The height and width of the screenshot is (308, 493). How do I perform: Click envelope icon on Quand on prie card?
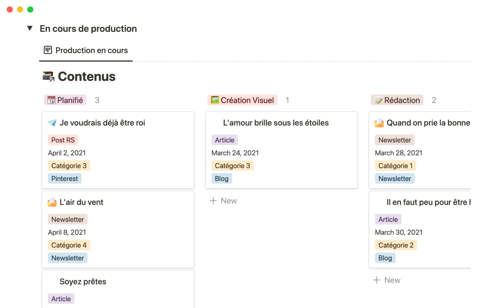pos(379,123)
